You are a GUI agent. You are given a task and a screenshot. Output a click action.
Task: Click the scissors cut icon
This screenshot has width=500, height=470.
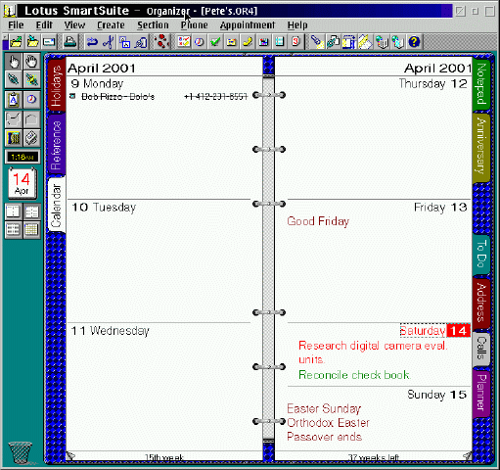(x=109, y=42)
